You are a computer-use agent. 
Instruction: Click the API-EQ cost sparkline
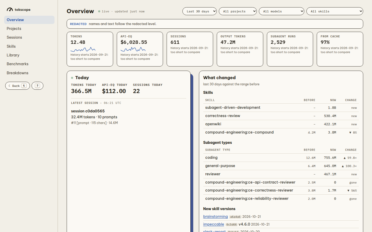[133, 49]
